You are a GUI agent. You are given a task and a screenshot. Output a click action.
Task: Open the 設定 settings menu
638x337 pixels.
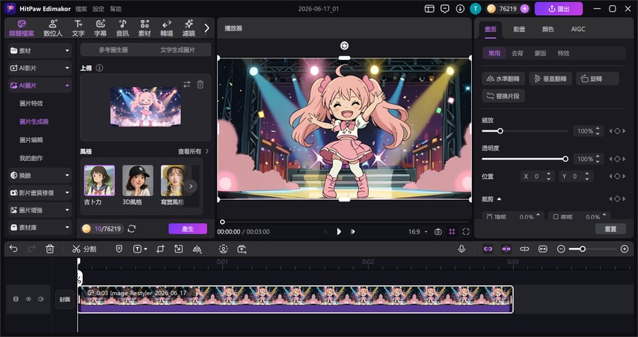click(x=98, y=8)
